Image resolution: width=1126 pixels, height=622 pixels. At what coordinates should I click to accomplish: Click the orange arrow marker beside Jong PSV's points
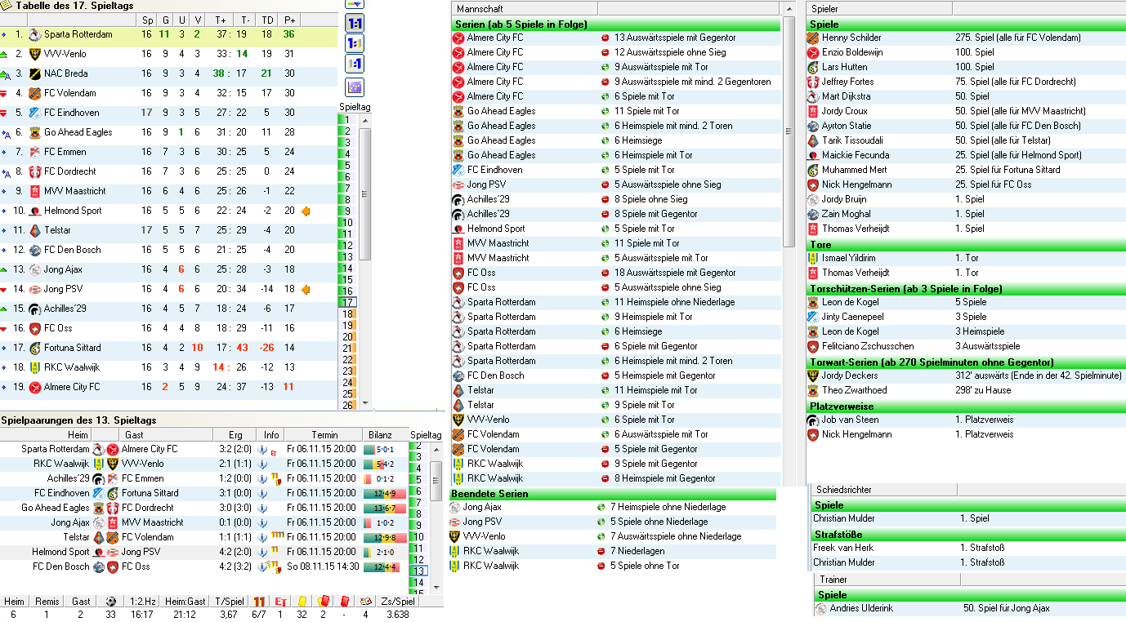coord(306,289)
